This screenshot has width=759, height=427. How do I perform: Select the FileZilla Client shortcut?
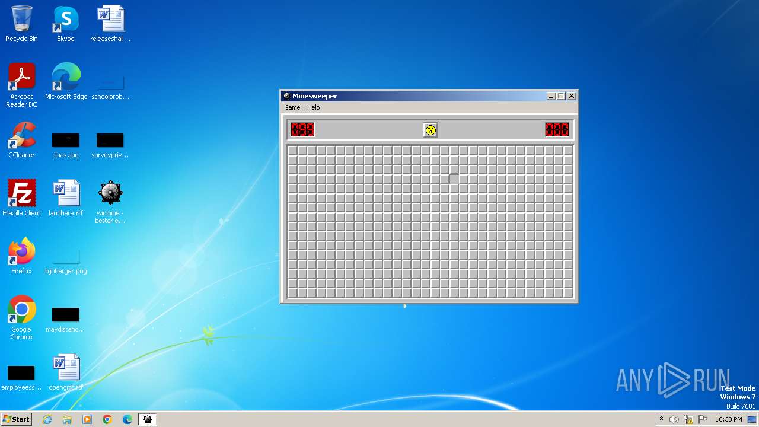point(21,199)
